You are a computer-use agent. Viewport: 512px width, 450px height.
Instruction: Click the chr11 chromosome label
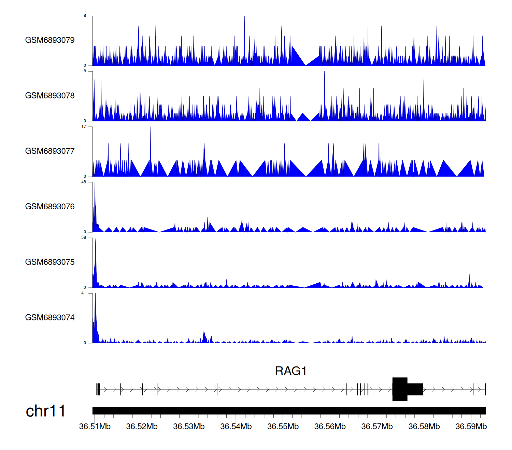tap(45, 411)
